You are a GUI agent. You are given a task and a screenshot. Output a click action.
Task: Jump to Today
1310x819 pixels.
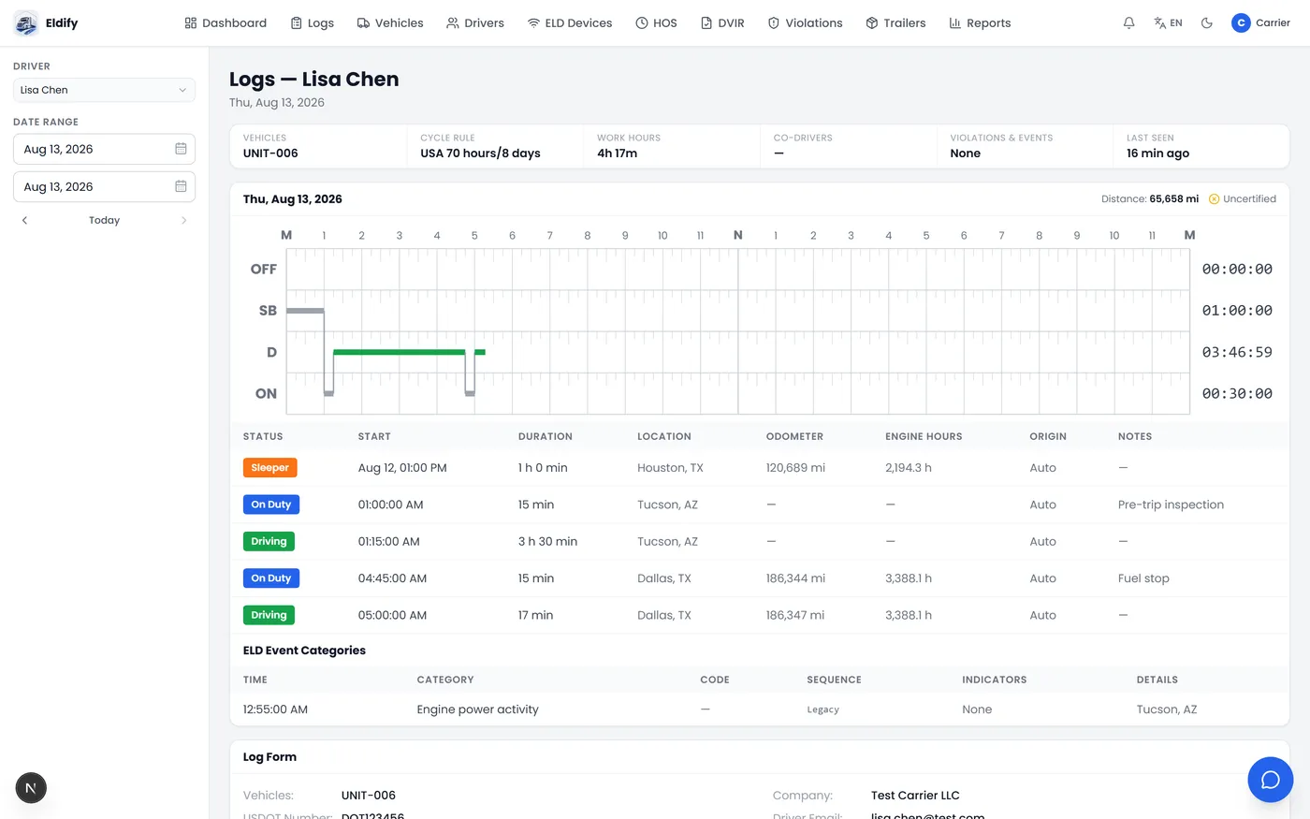(x=104, y=220)
